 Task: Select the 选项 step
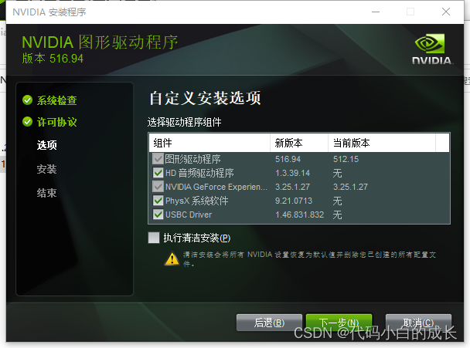(46, 145)
